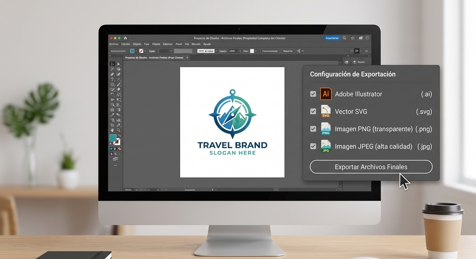Select the Pen tool
476x259 pixels.
[112, 74]
